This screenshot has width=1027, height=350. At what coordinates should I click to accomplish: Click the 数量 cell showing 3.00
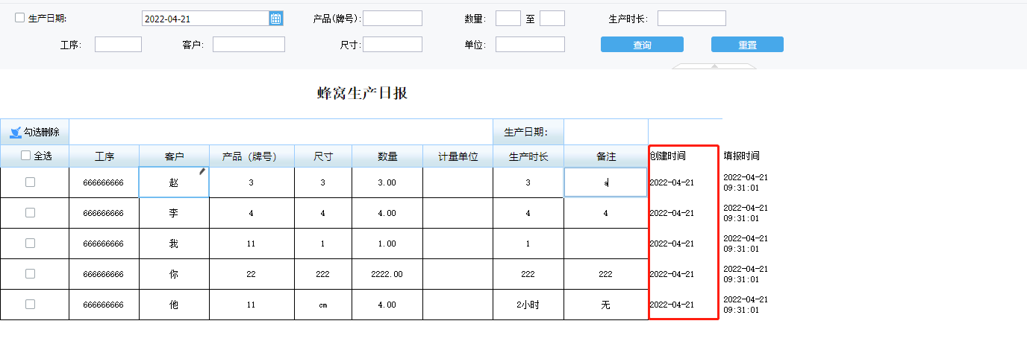[x=387, y=182]
